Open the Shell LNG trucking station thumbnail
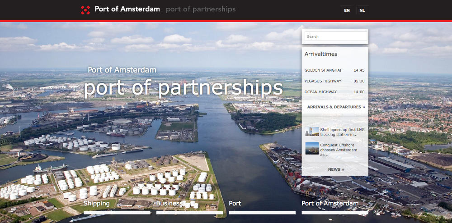This screenshot has width=452, height=223. coord(312,132)
